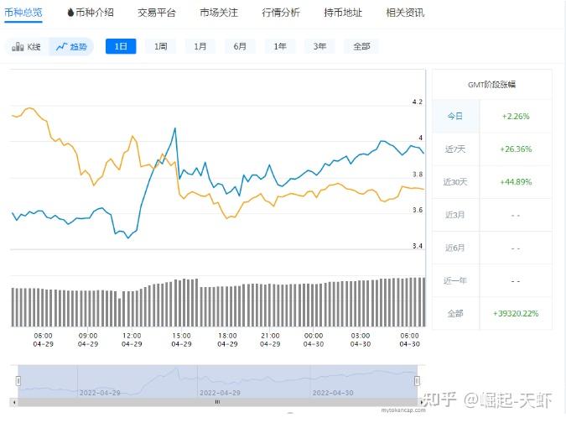
Task: Click the blue price line peak near 15:00
Action: click(x=175, y=128)
